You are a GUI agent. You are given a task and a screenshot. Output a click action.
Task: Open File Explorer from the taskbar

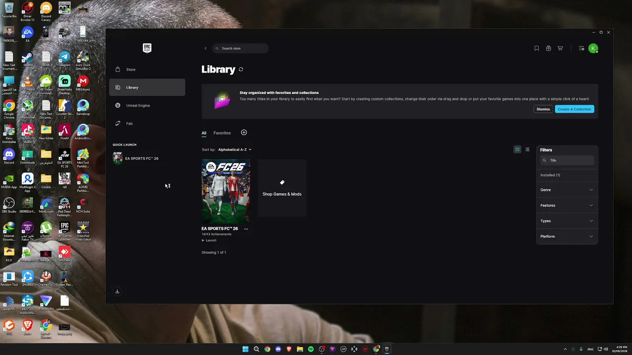point(300,349)
